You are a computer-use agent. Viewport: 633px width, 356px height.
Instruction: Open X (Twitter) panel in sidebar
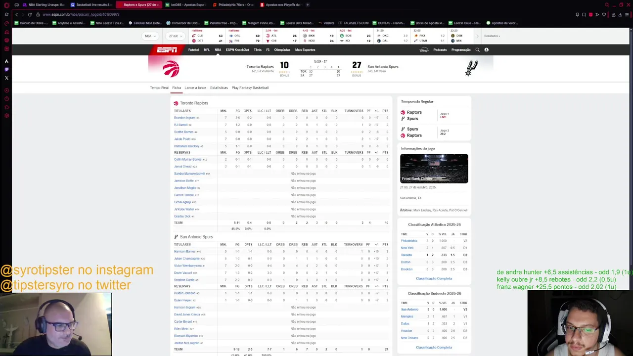tap(6, 78)
